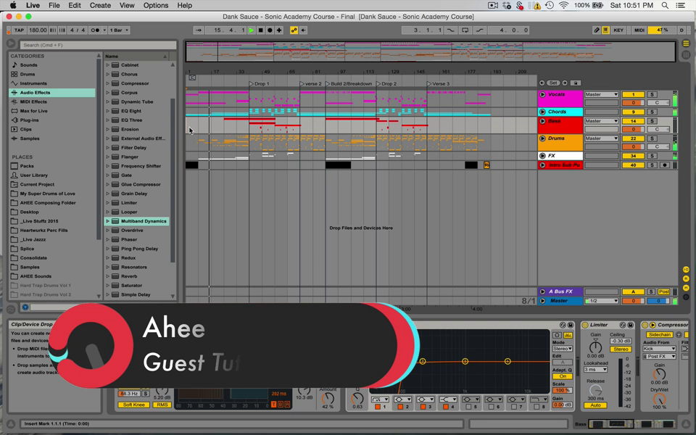The width and height of the screenshot is (696, 435).
Task: Arm the Intro Sub track for recording
Action: (x=664, y=165)
